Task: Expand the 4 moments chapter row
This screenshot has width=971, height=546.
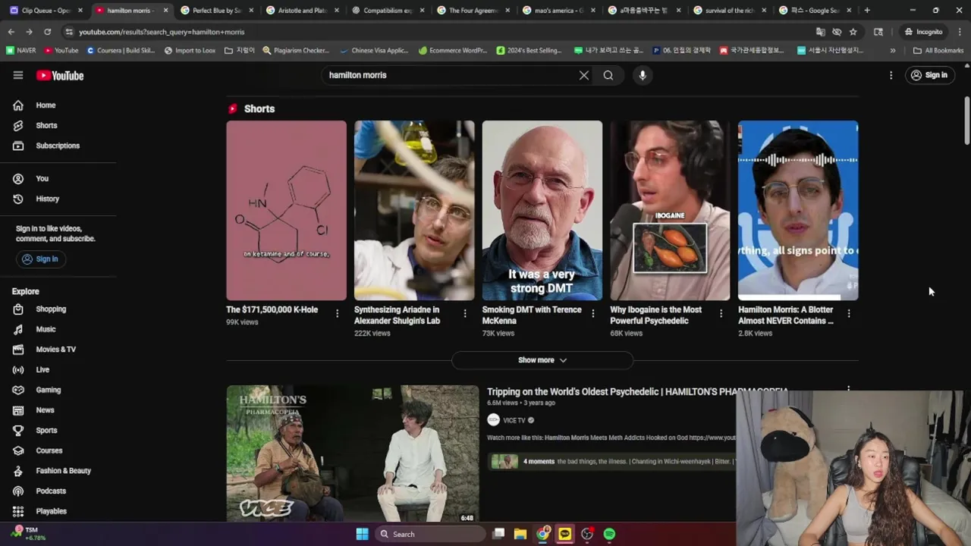Action: 611,461
